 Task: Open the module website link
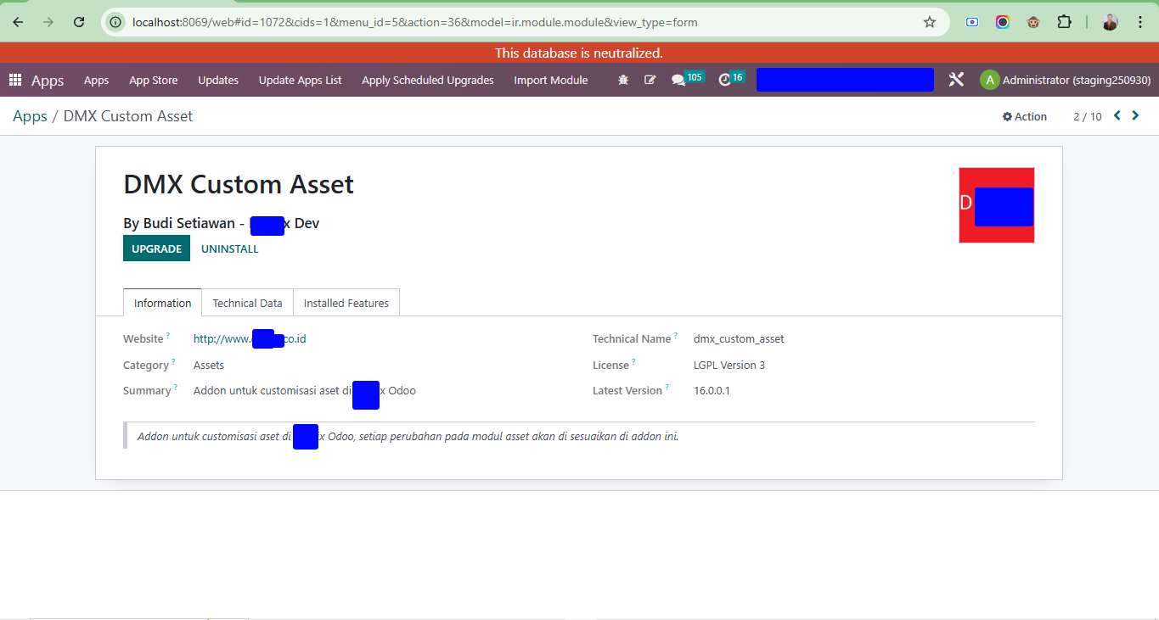pyautogui.click(x=250, y=338)
